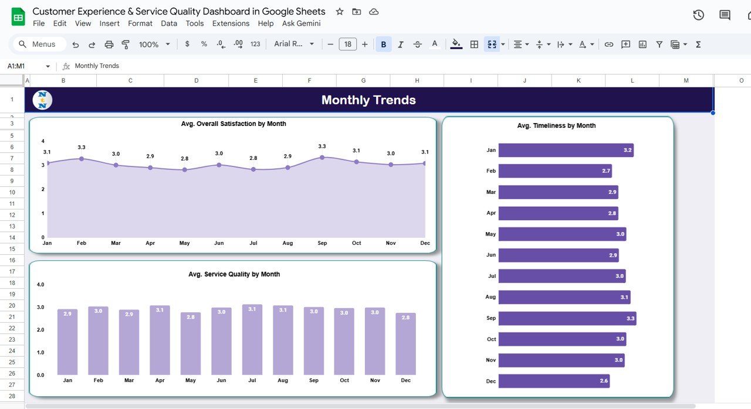
Task: Insert a link
Action: [x=608, y=44]
